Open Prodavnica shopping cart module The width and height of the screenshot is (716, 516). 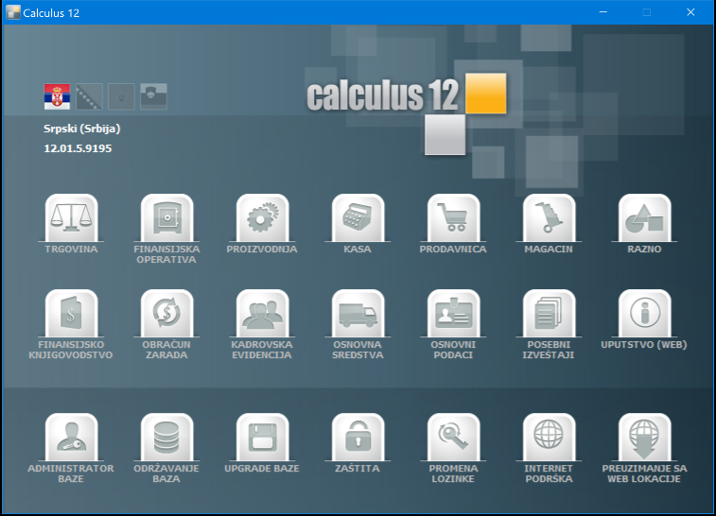pyautogui.click(x=453, y=218)
